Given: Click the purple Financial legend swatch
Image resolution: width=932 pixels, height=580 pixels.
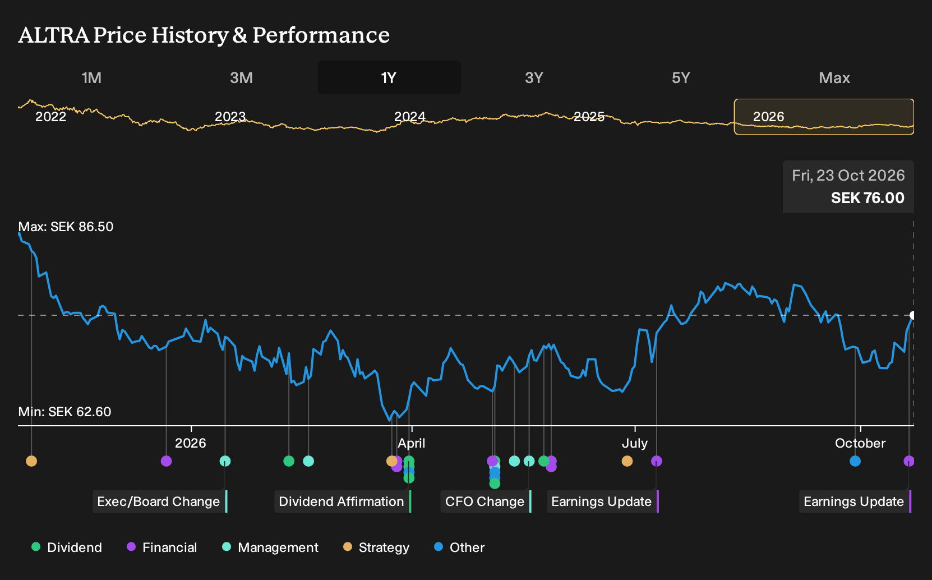Looking at the screenshot, I should pyautogui.click(x=131, y=546).
